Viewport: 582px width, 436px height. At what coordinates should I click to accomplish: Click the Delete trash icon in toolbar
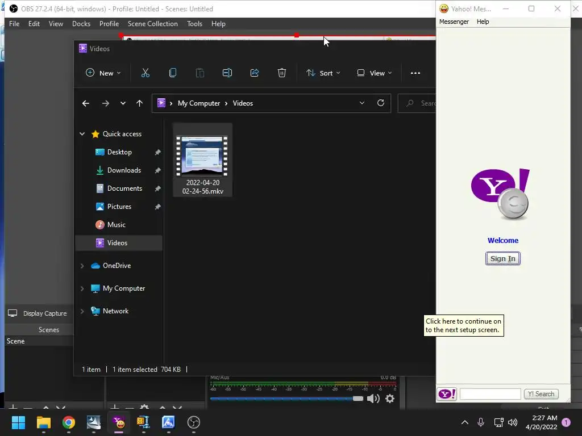282,73
